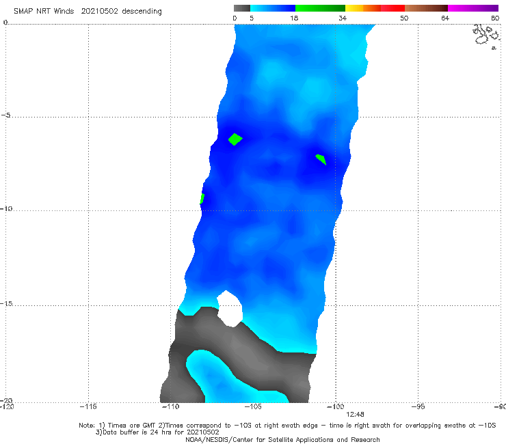Select the gray segment of the colorbar
Image resolution: width=506 pixels, height=444 pixels.
tap(241, 8)
